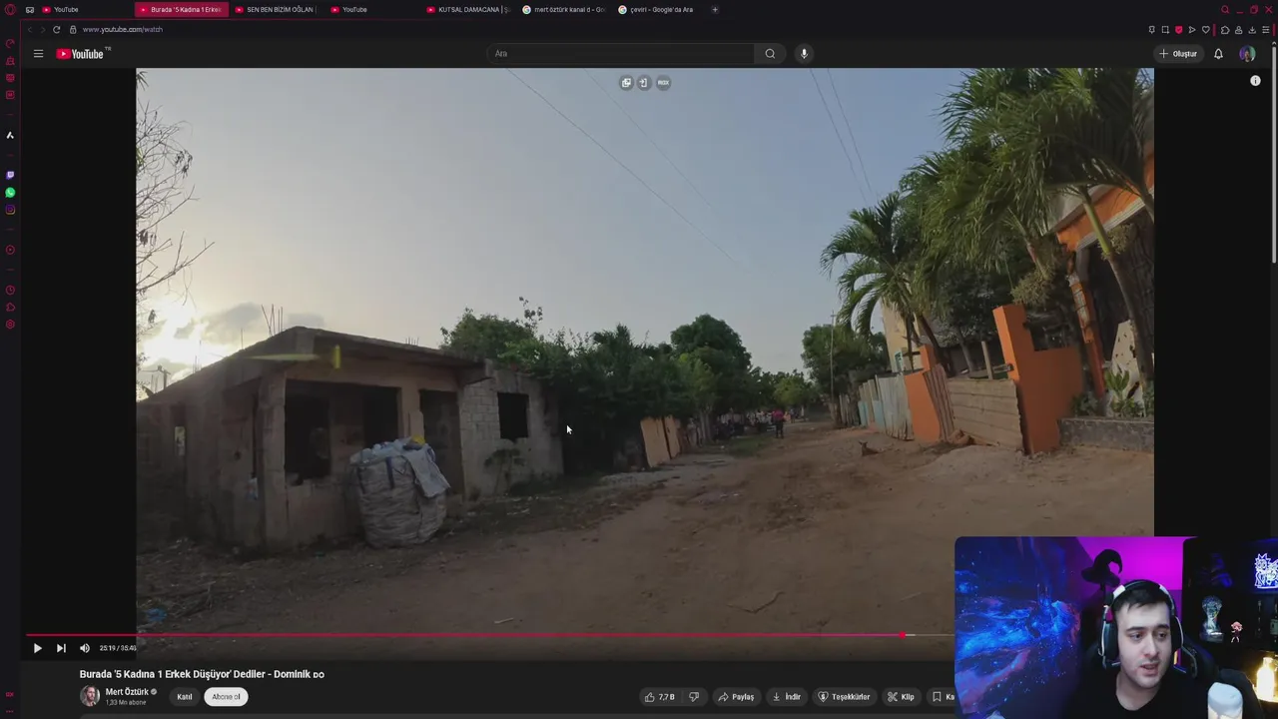The width and height of the screenshot is (1278, 719).
Task: Open Mert Öztürk channel name link
Action: (x=127, y=692)
